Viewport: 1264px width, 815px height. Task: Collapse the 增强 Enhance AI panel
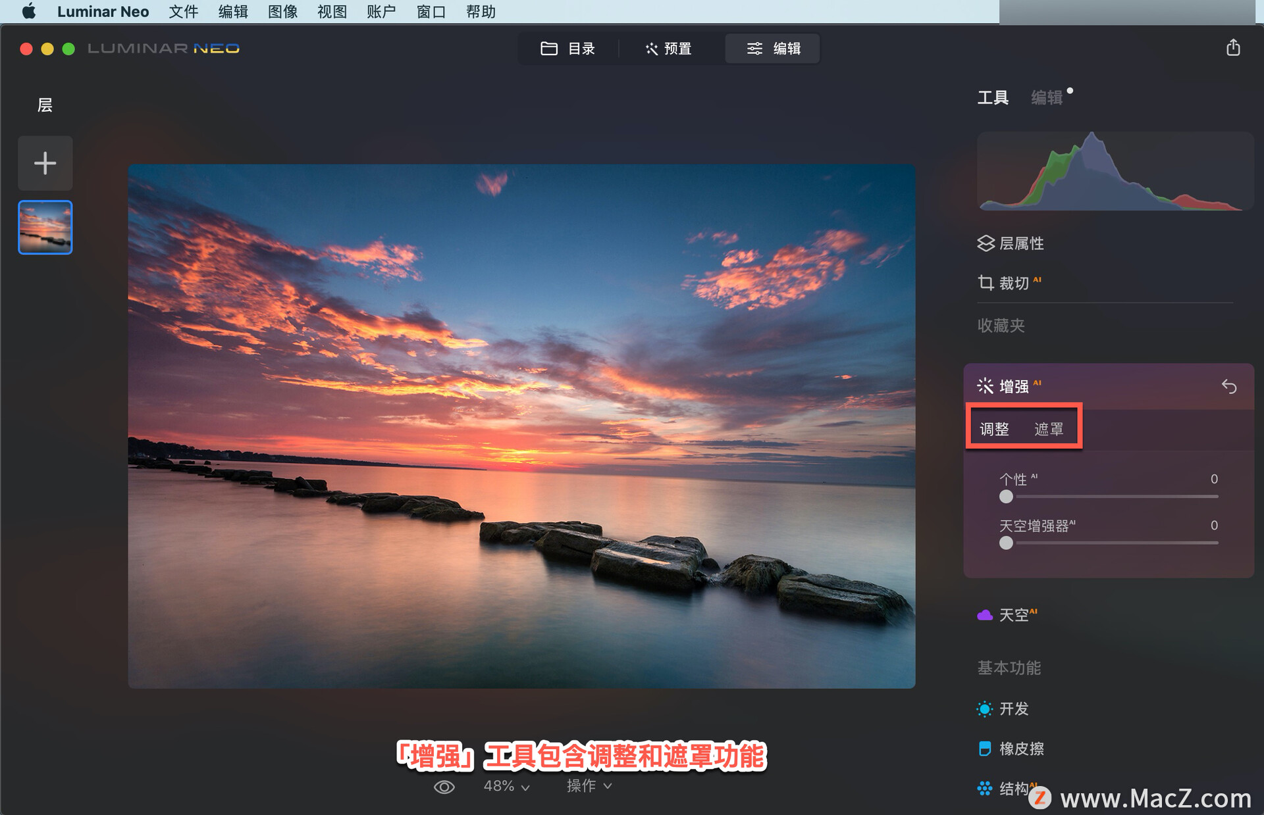pyautogui.click(x=1014, y=386)
